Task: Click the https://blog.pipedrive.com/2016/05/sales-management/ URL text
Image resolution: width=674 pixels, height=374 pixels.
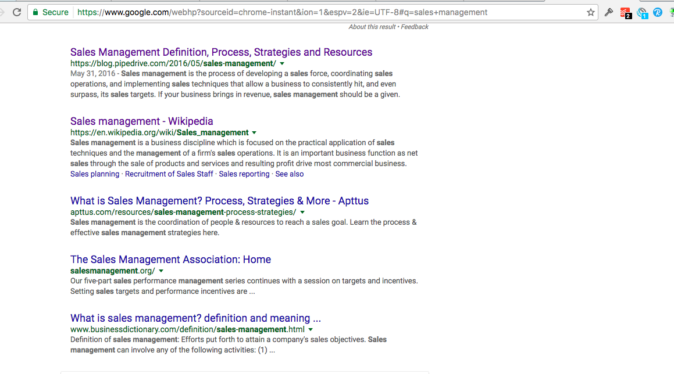Action: [x=173, y=63]
